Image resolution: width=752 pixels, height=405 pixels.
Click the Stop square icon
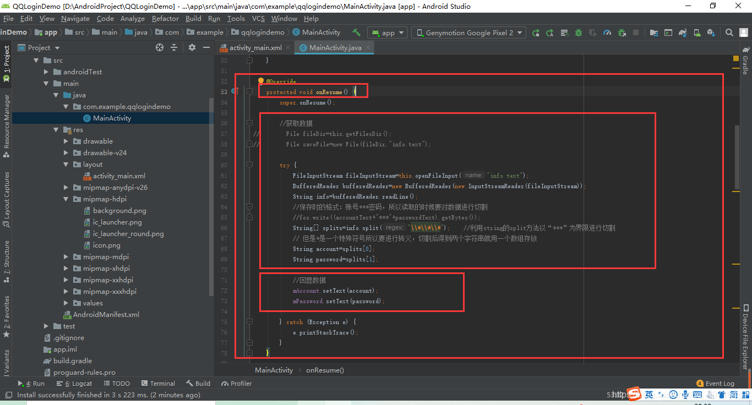pos(636,32)
